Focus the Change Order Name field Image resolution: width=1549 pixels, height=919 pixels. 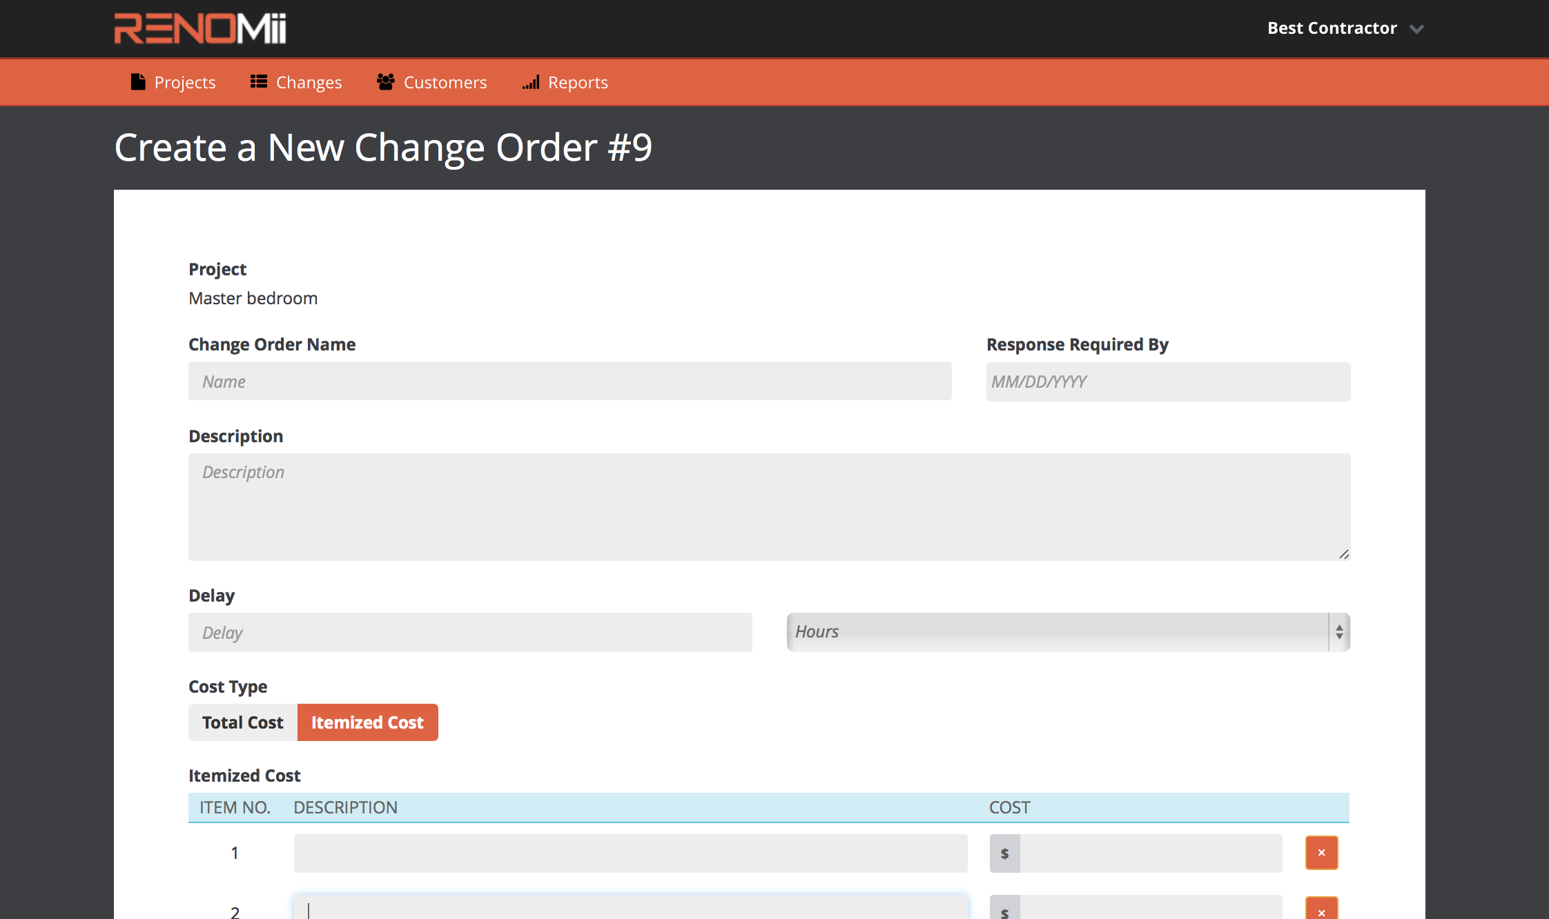pyautogui.click(x=569, y=381)
